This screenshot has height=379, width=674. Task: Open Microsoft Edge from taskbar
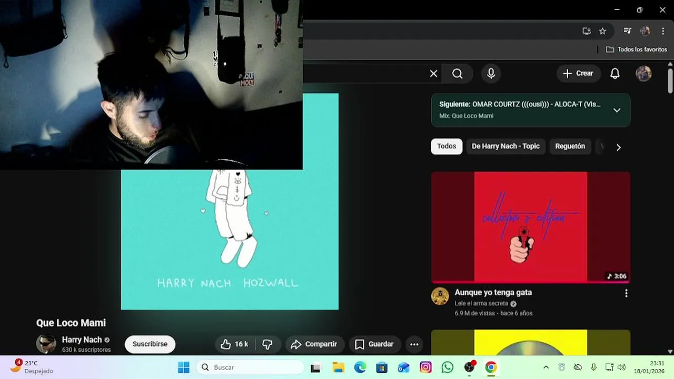360,367
